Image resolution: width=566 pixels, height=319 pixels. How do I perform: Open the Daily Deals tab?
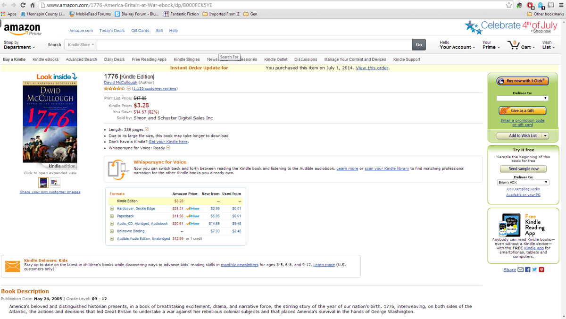[x=115, y=59]
